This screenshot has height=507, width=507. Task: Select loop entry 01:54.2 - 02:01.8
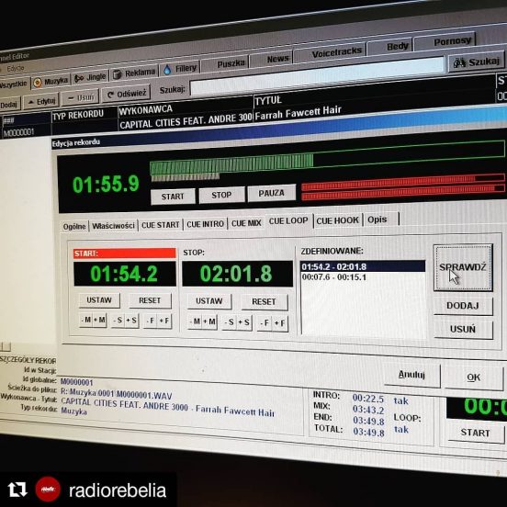point(363,266)
